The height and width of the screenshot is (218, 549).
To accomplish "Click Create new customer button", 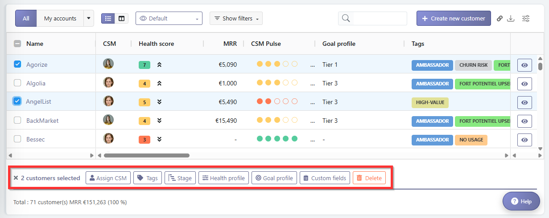I will click(x=454, y=18).
